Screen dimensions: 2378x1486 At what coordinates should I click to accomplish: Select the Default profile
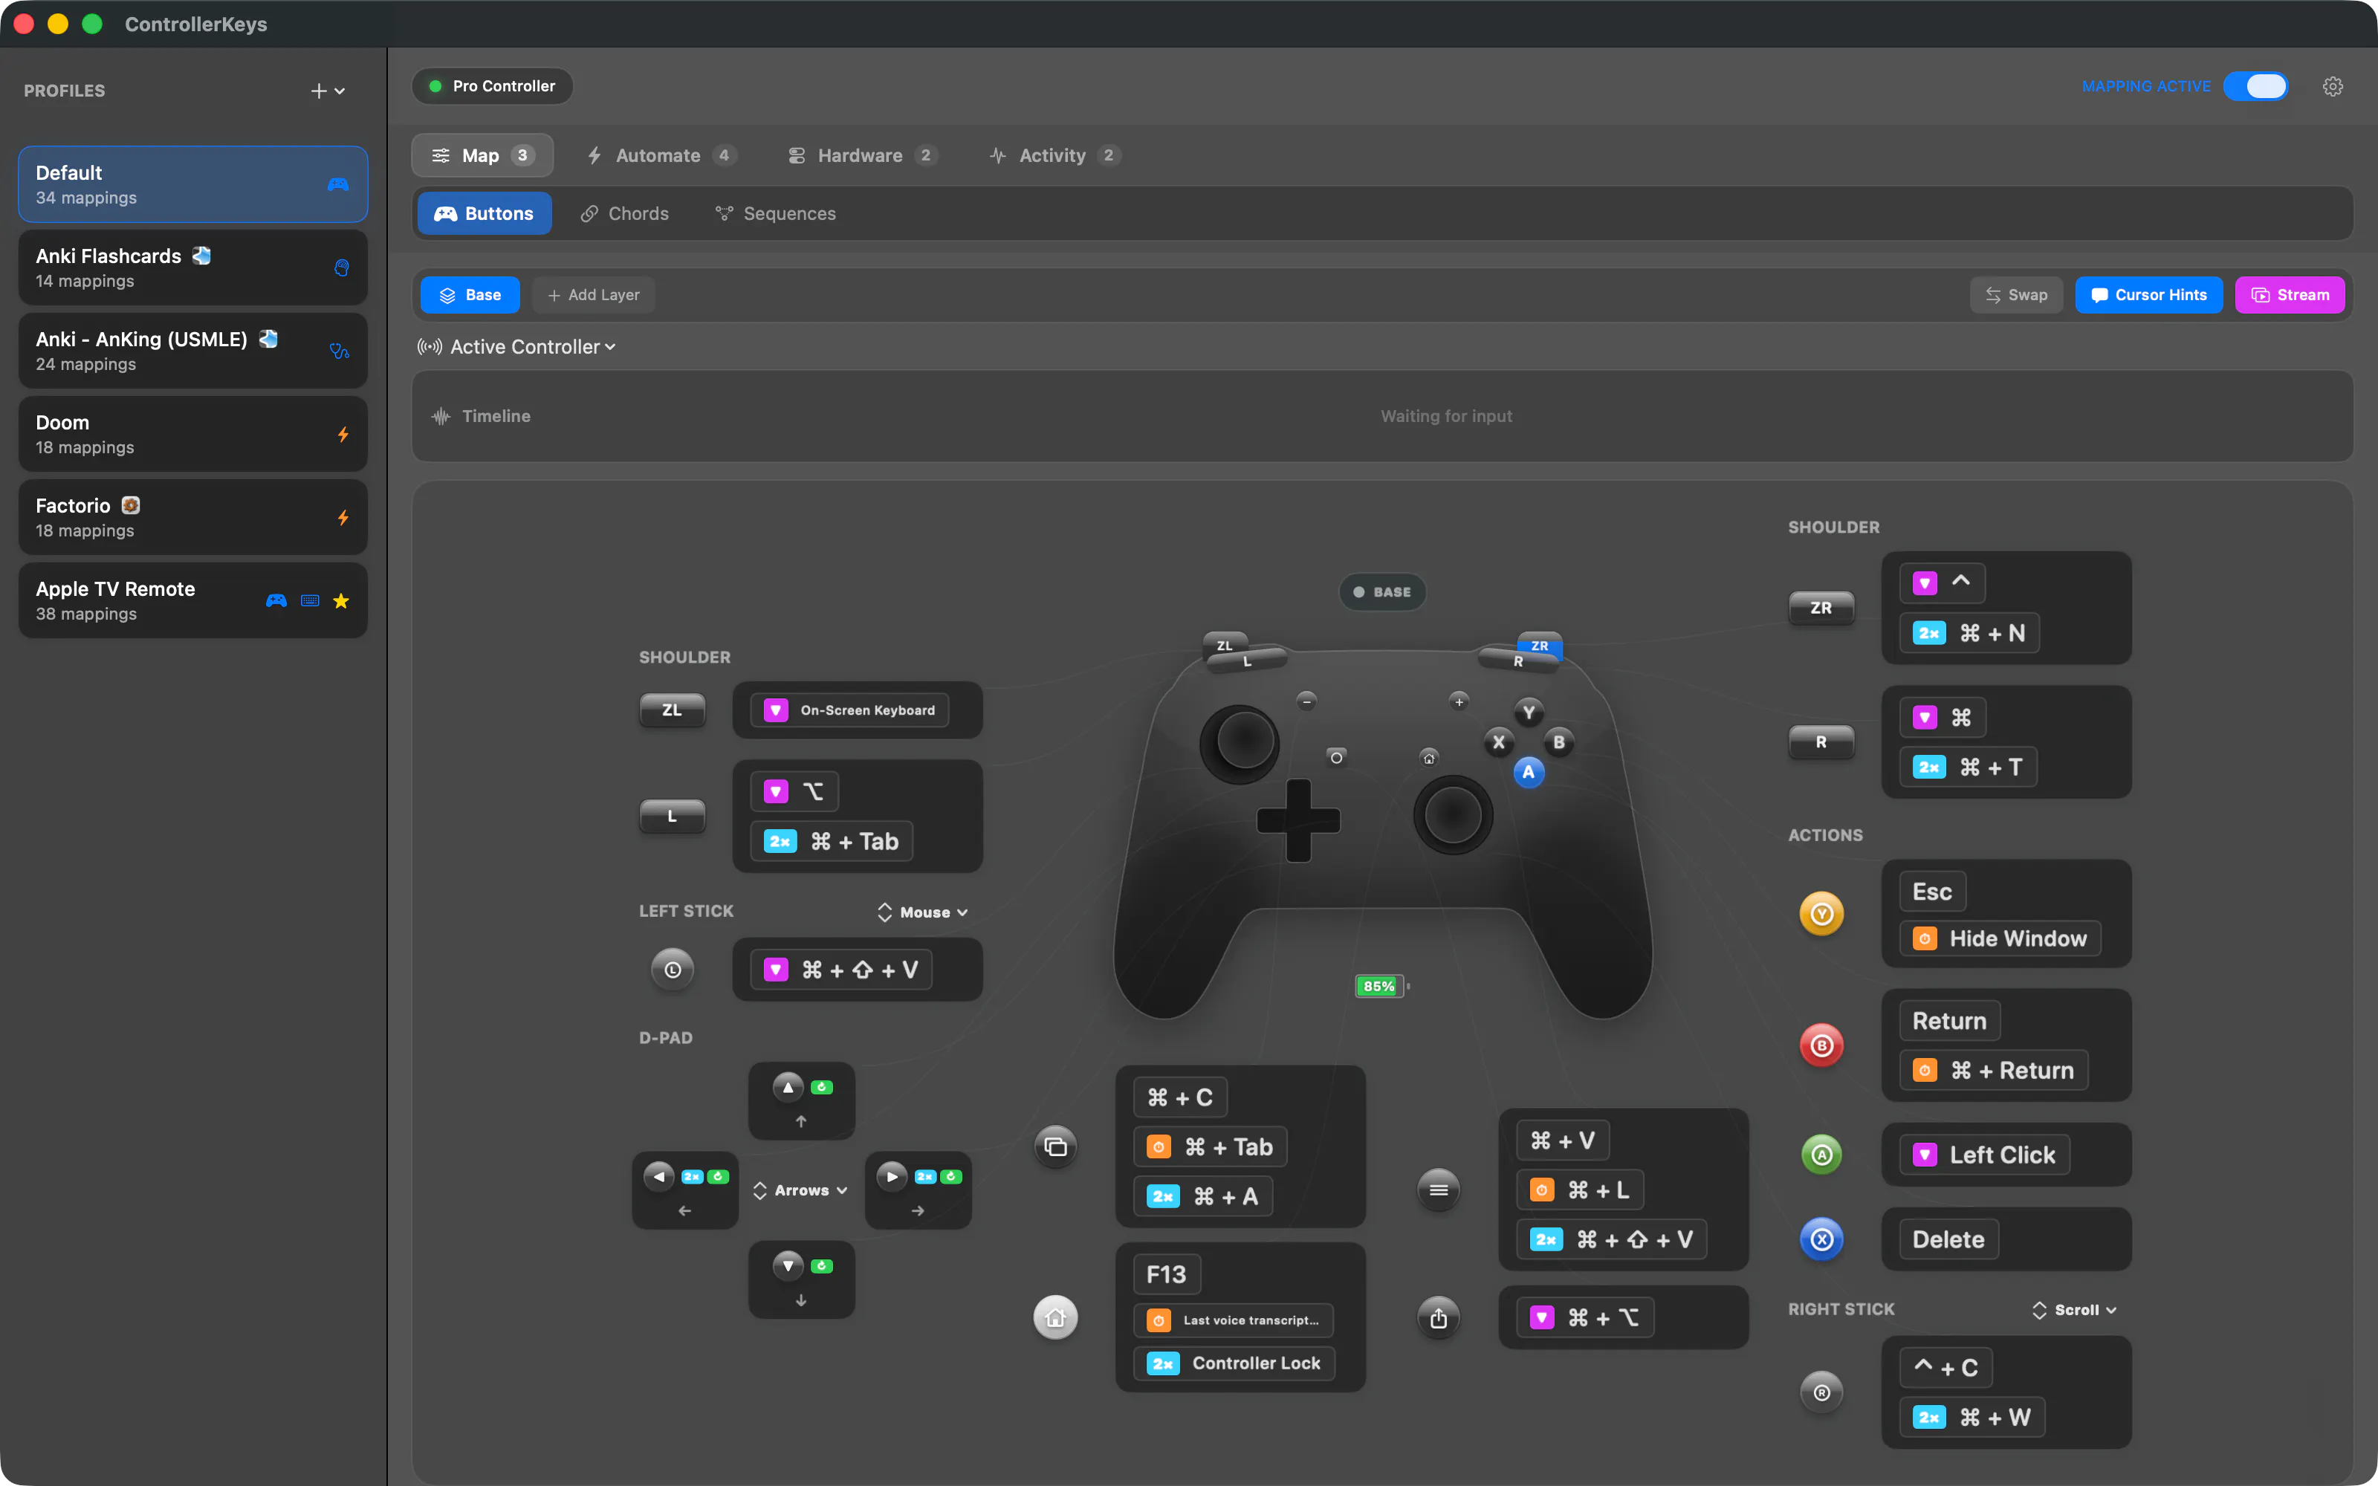pos(192,185)
